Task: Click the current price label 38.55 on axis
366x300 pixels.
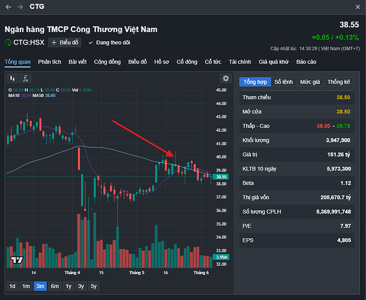Action: pyautogui.click(x=221, y=178)
